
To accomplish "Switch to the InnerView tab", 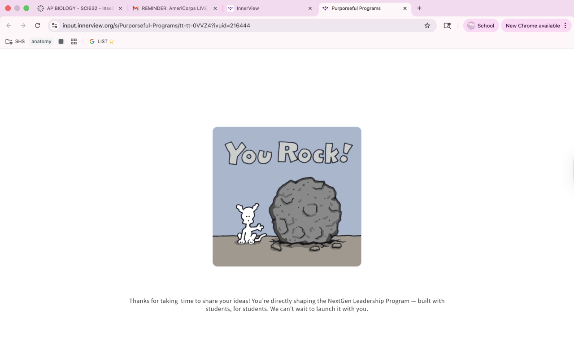I will pos(269,8).
